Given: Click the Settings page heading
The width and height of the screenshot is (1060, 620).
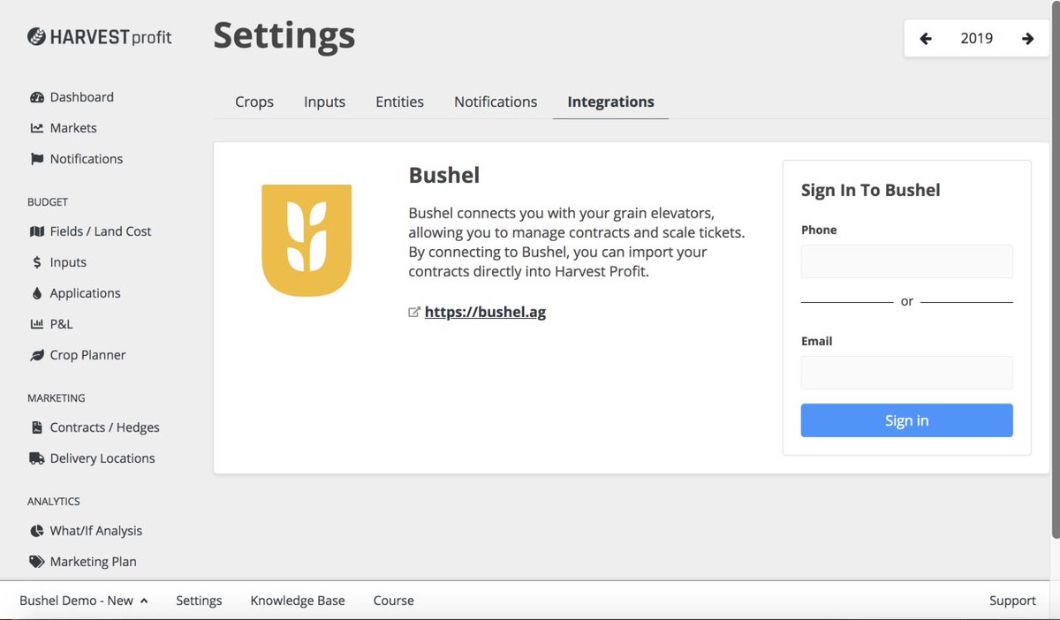Looking at the screenshot, I should click(x=284, y=36).
